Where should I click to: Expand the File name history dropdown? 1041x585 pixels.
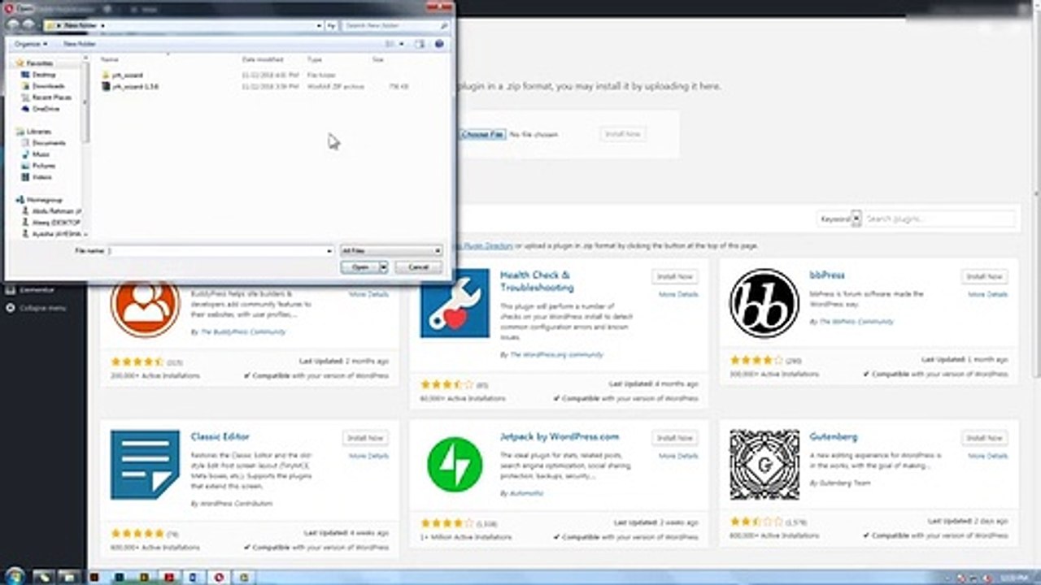tap(329, 251)
